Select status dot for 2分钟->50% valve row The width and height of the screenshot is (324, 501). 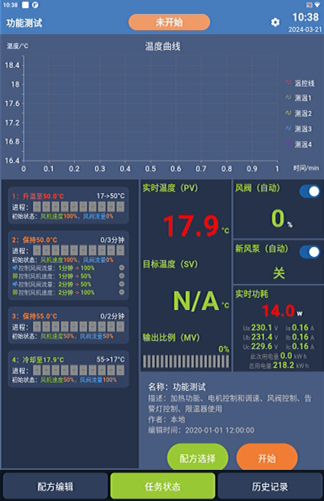coord(122,284)
